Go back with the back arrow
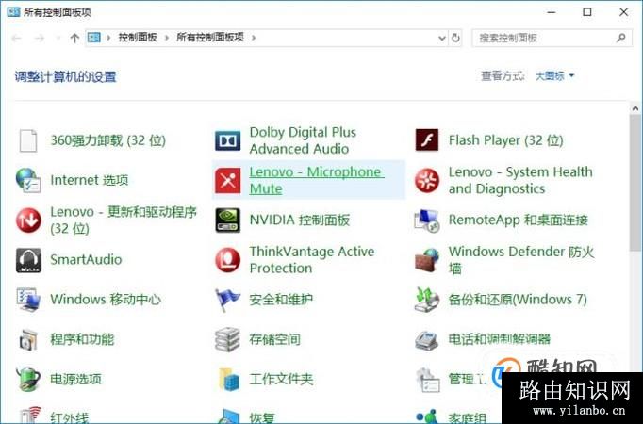The width and height of the screenshot is (643, 424). coord(16,38)
